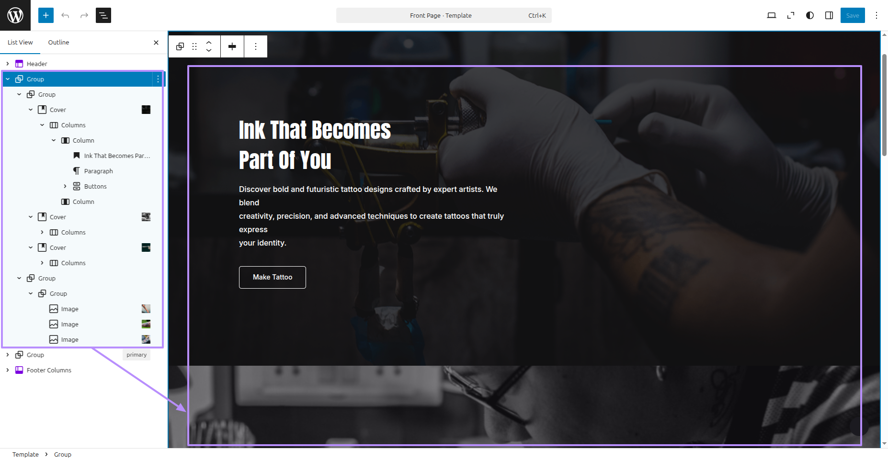
Task: Click the Save button
Action: pyautogui.click(x=853, y=15)
